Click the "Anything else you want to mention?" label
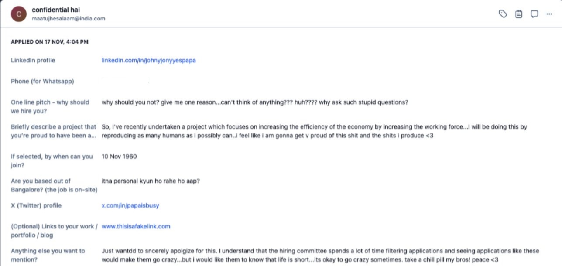Screen dimensions: 562x266 pos(48,255)
